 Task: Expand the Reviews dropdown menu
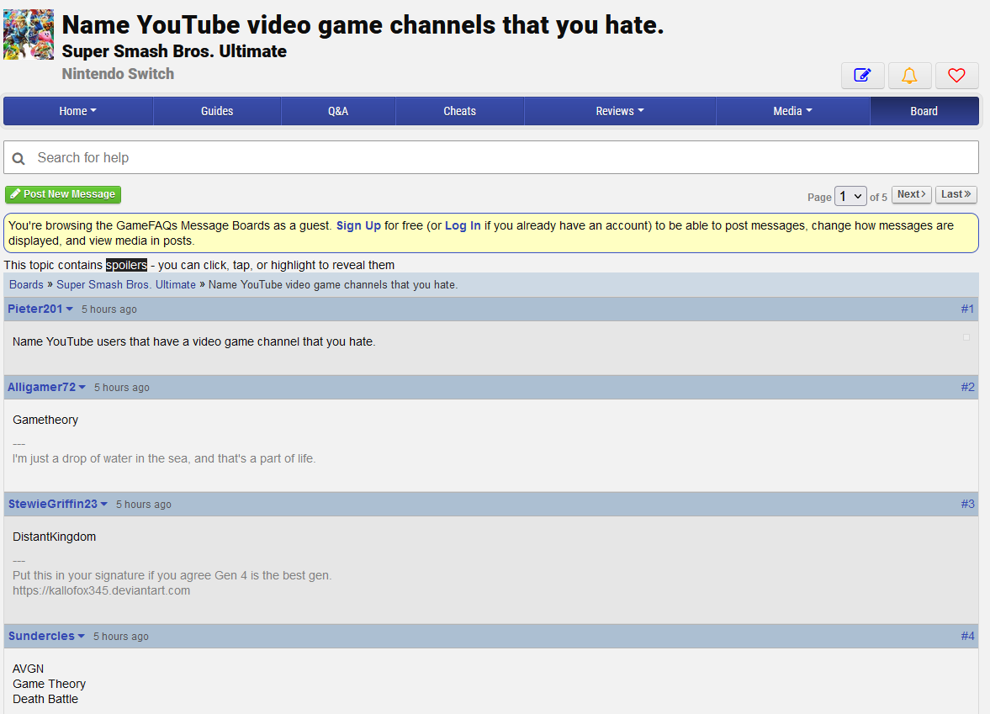(x=620, y=111)
